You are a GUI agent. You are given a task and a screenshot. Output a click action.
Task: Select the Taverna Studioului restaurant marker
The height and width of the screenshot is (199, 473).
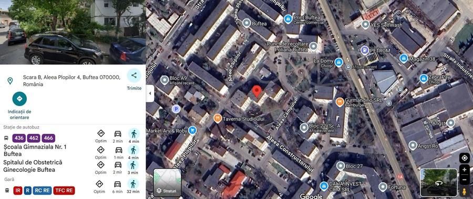click(218, 118)
